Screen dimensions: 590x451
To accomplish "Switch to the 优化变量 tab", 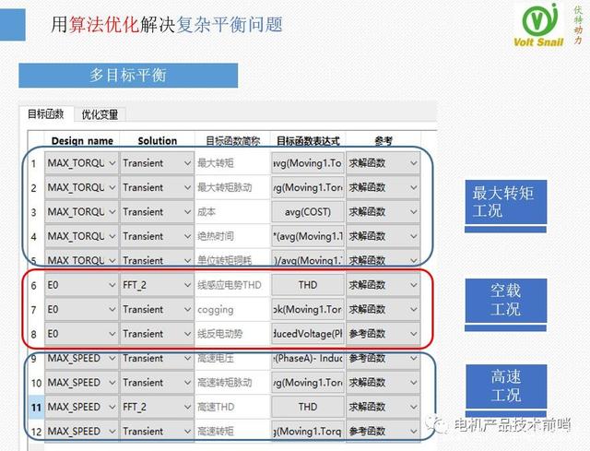I will coord(100,115).
